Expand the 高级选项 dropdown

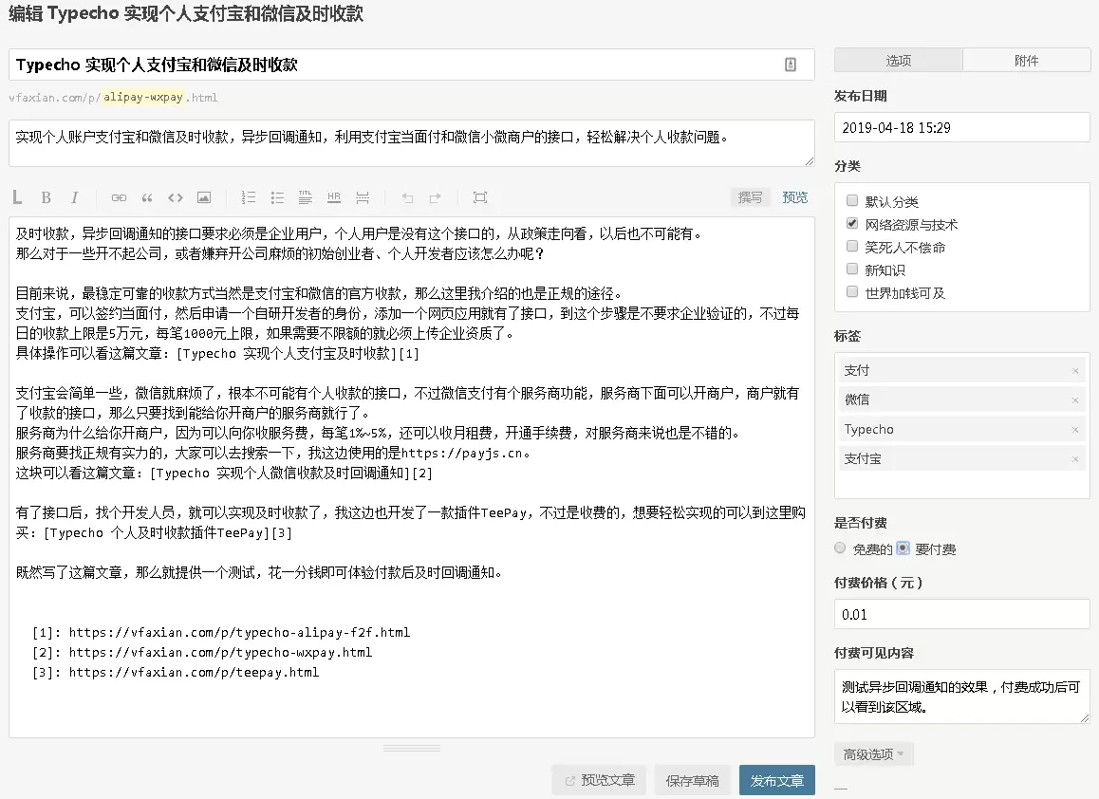click(873, 754)
